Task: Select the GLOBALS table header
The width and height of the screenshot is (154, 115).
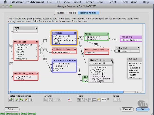Action: click(134, 59)
